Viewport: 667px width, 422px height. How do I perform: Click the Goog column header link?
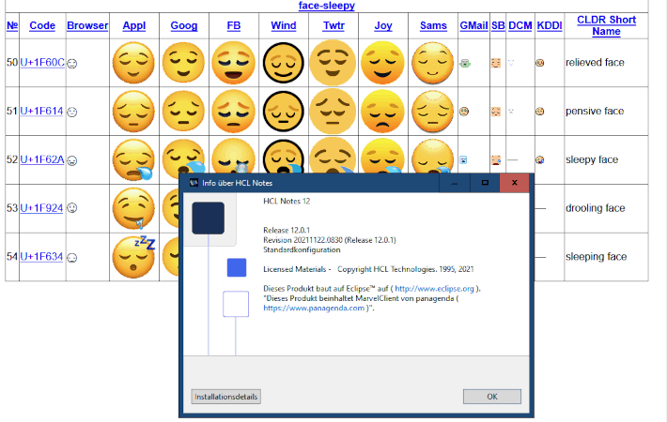click(184, 25)
